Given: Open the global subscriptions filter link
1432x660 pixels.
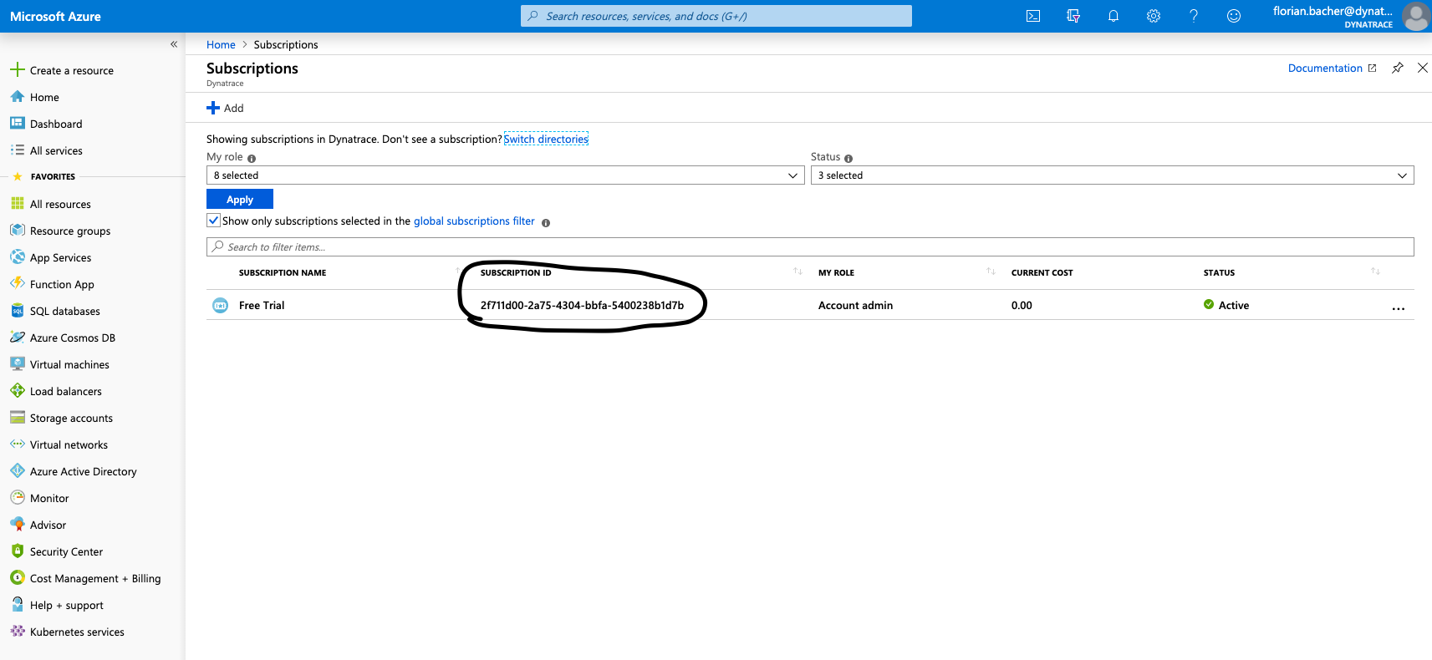Looking at the screenshot, I should [474, 221].
